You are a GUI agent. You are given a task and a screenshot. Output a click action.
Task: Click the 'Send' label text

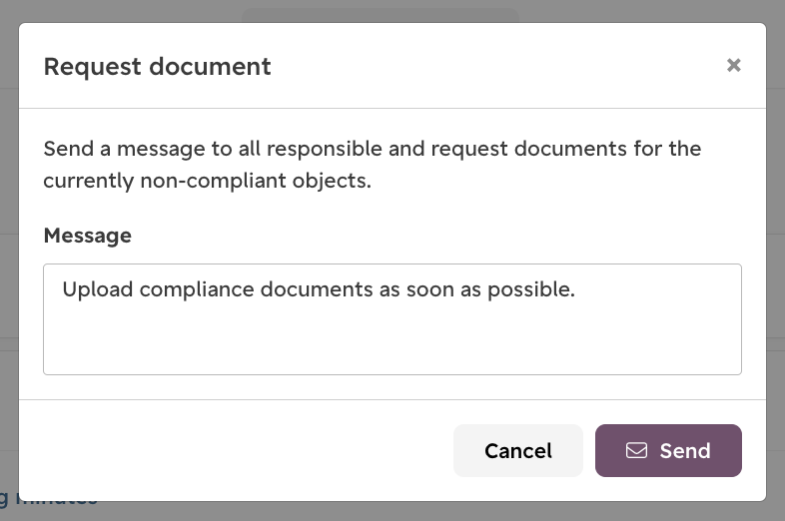pyautogui.click(x=685, y=451)
